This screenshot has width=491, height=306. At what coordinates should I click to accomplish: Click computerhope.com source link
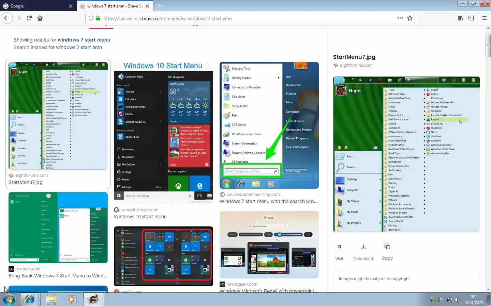pos(139,210)
